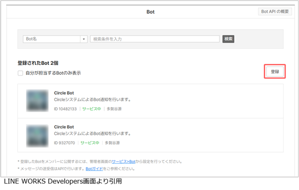Viewport: 299px width, 190px height.
Task: Follow the サービス>Bot link
Action: (124, 162)
